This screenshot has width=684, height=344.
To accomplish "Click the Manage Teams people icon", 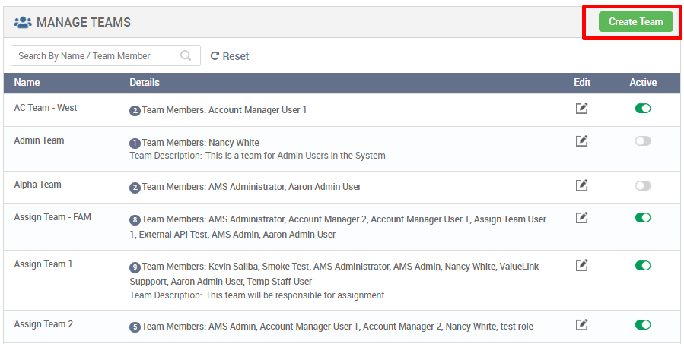I will coord(23,22).
